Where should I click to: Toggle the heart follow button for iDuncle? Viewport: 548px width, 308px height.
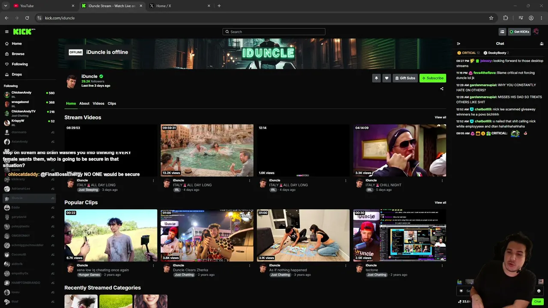[387, 78]
